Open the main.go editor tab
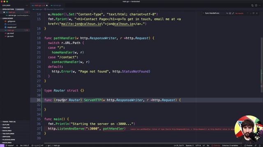Viewport: 263px width, 147px height. [39, 5]
